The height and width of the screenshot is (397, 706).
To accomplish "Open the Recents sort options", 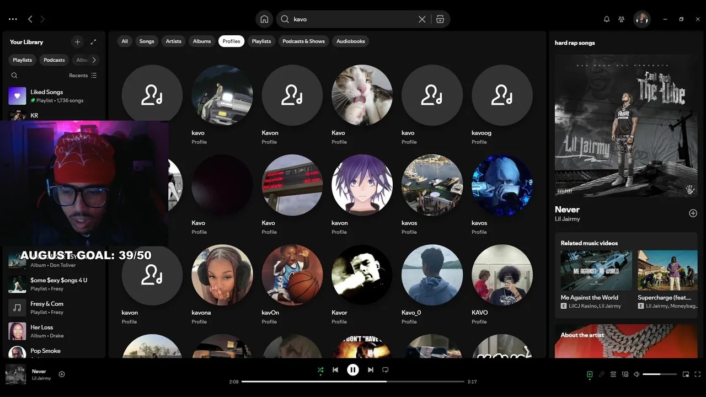I will coord(83,76).
